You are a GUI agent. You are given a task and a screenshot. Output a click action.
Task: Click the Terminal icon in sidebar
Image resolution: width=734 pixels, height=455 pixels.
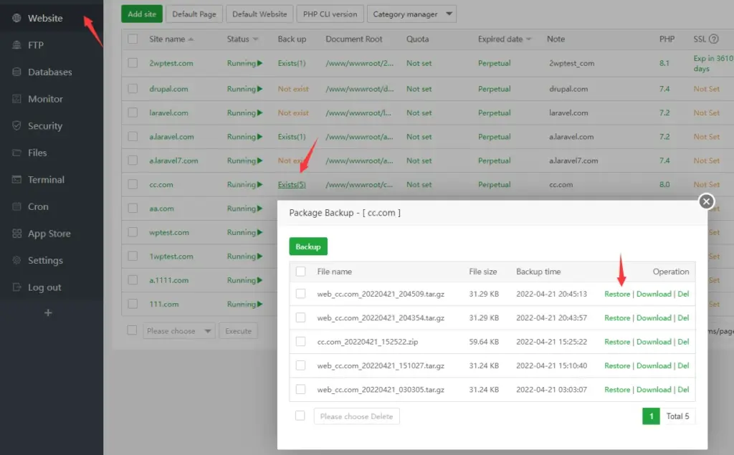pos(16,180)
